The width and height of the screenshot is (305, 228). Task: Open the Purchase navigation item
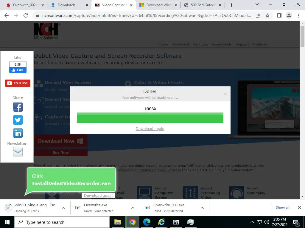200,44
